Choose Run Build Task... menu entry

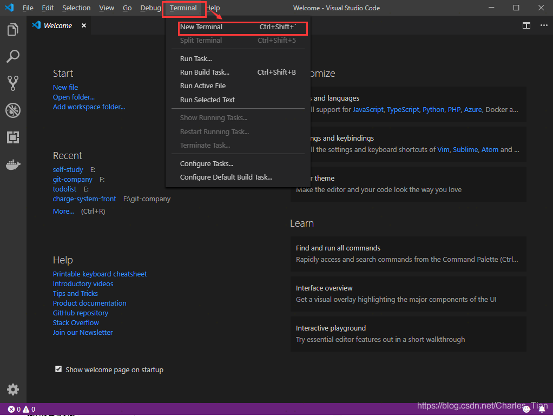point(238,72)
